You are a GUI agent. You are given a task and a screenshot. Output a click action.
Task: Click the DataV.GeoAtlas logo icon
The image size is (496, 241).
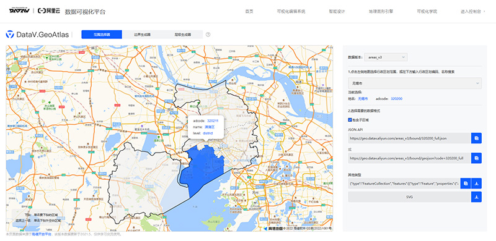tap(10, 35)
